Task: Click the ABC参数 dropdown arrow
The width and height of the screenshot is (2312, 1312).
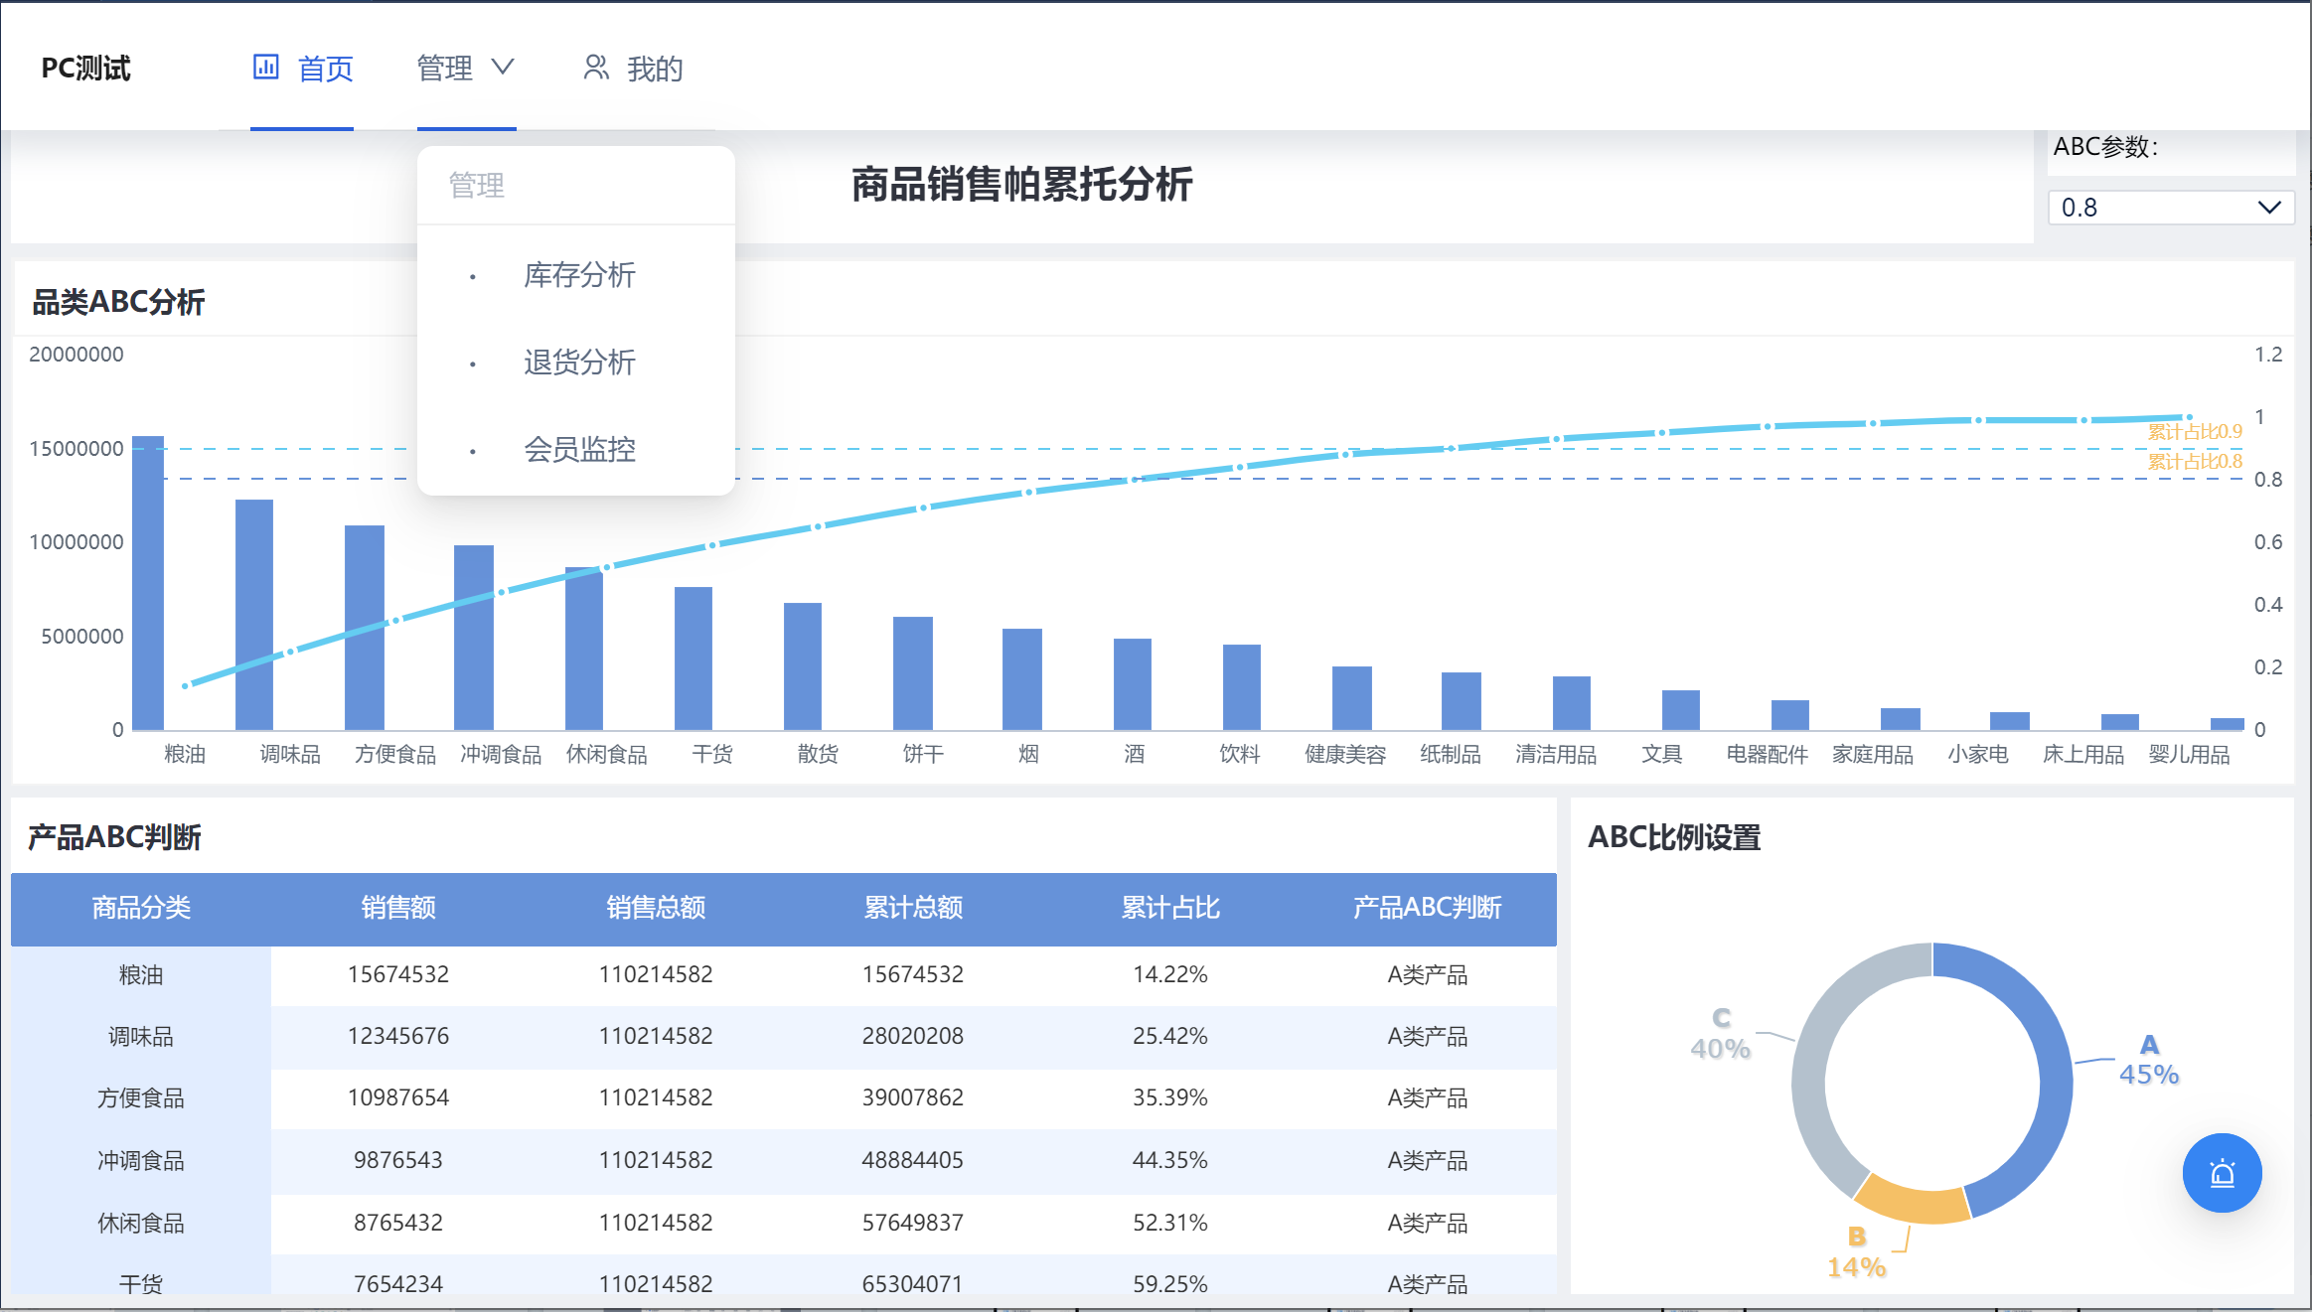Action: [2268, 208]
